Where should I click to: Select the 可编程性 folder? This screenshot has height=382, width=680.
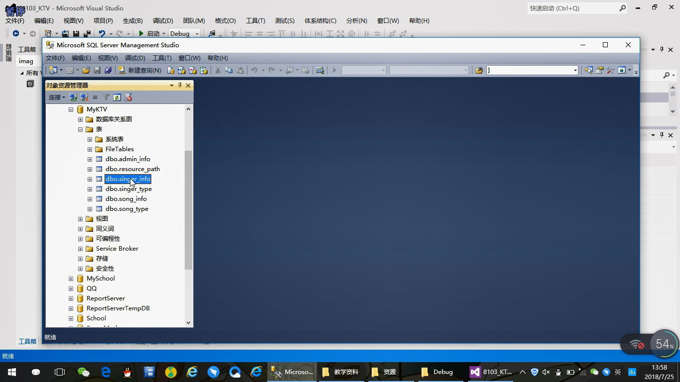pyautogui.click(x=108, y=239)
